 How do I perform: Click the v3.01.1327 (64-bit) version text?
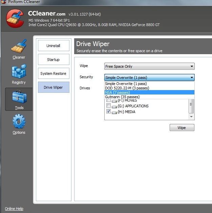(x=85, y=14)
